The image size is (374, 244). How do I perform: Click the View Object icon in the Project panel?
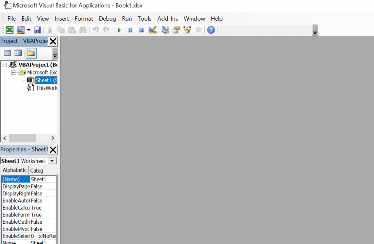coord(18,53)
